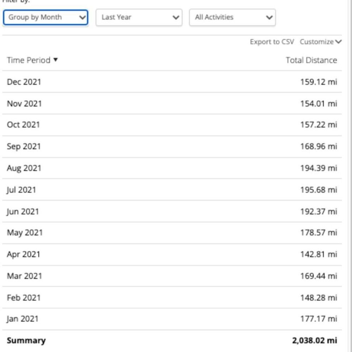Select the Apr 2021 row label

coord(24,254)
